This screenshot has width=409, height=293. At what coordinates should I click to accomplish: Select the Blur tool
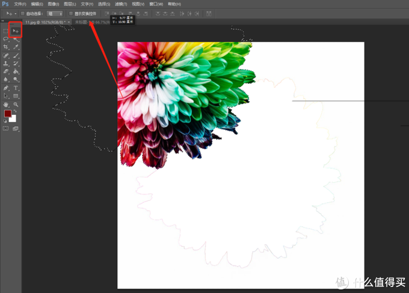[x=5, y=79]
